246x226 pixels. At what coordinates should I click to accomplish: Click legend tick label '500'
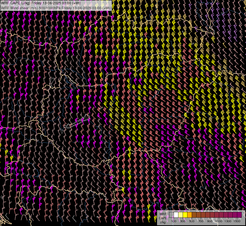192,221
